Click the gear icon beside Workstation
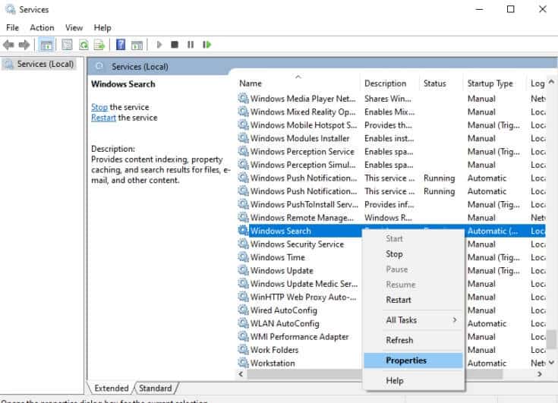This screenshot has height=403, width=558. [x=244, y=363]
